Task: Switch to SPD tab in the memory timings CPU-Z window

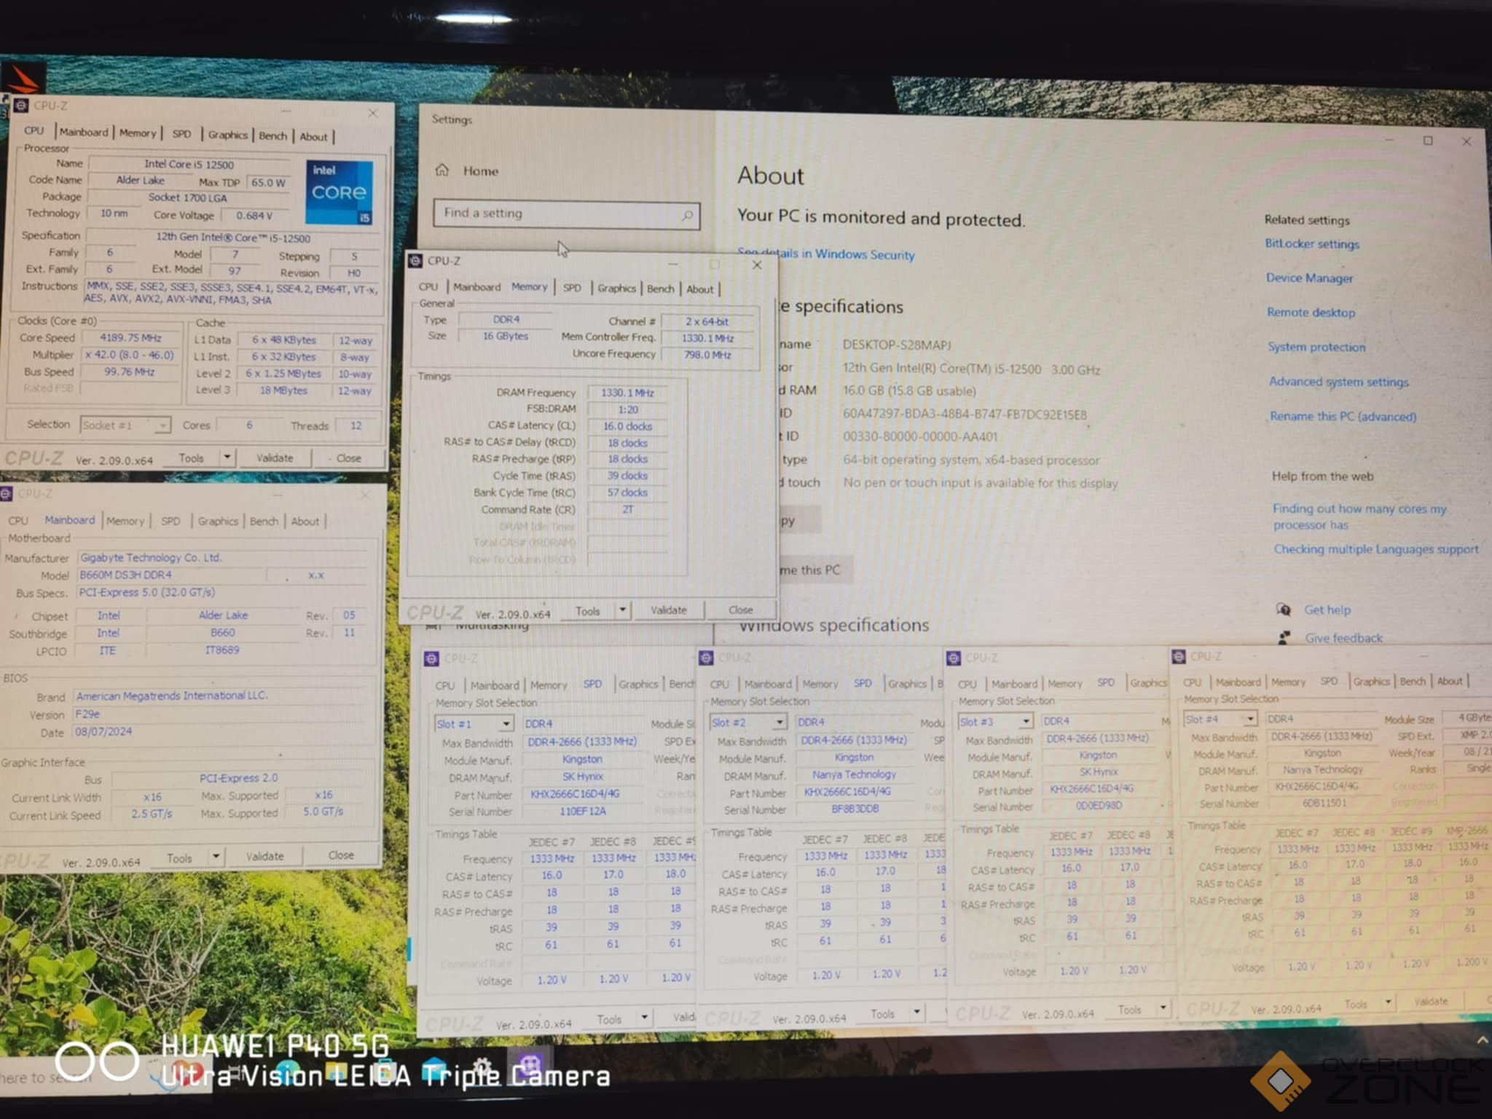Action: (x=572, y=288)
